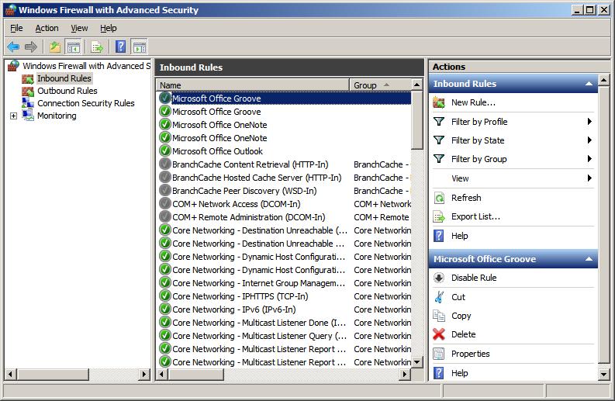
Task: Click the Cut scissors icon
Action: [x=439, y=297]
